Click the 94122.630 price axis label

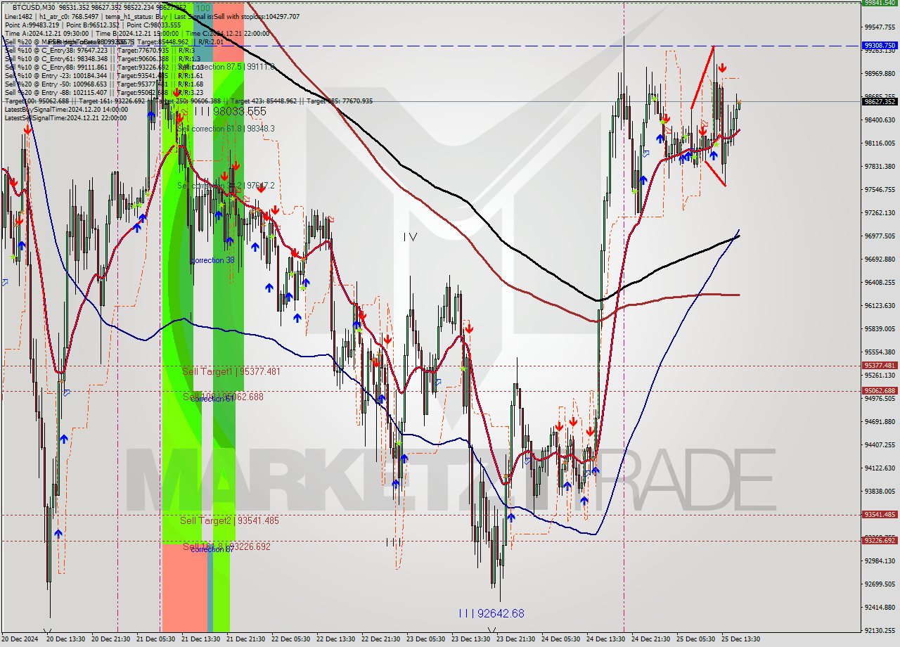click(880, 468)
